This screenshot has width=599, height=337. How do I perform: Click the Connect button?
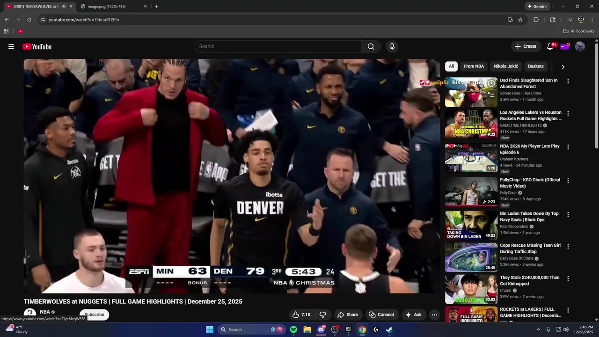click(381, 315)
